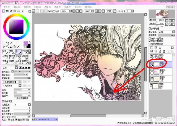Create a new layer folder

(160, 48)
